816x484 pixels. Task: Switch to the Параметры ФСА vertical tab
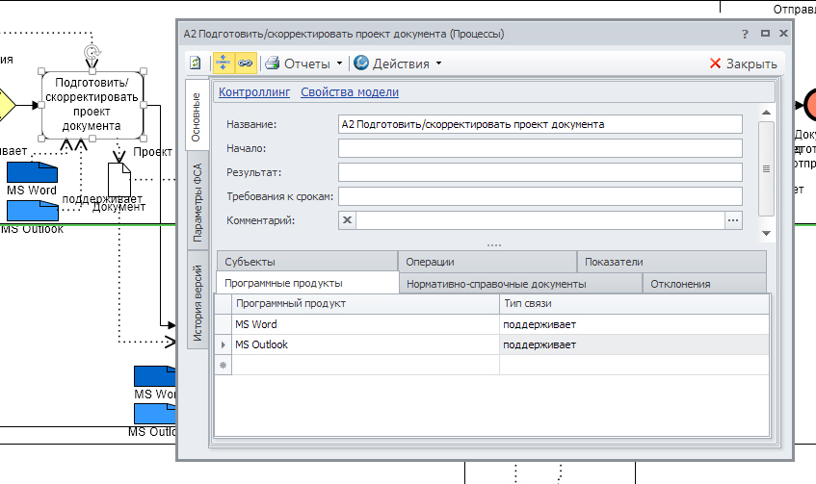pos(197,202)
